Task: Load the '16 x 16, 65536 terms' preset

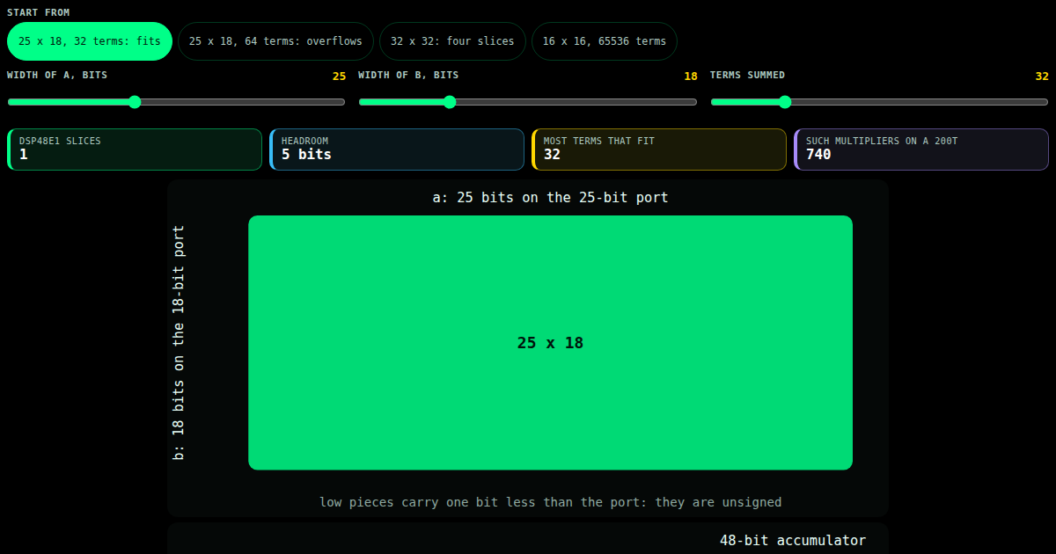Action: pos(604,41)
